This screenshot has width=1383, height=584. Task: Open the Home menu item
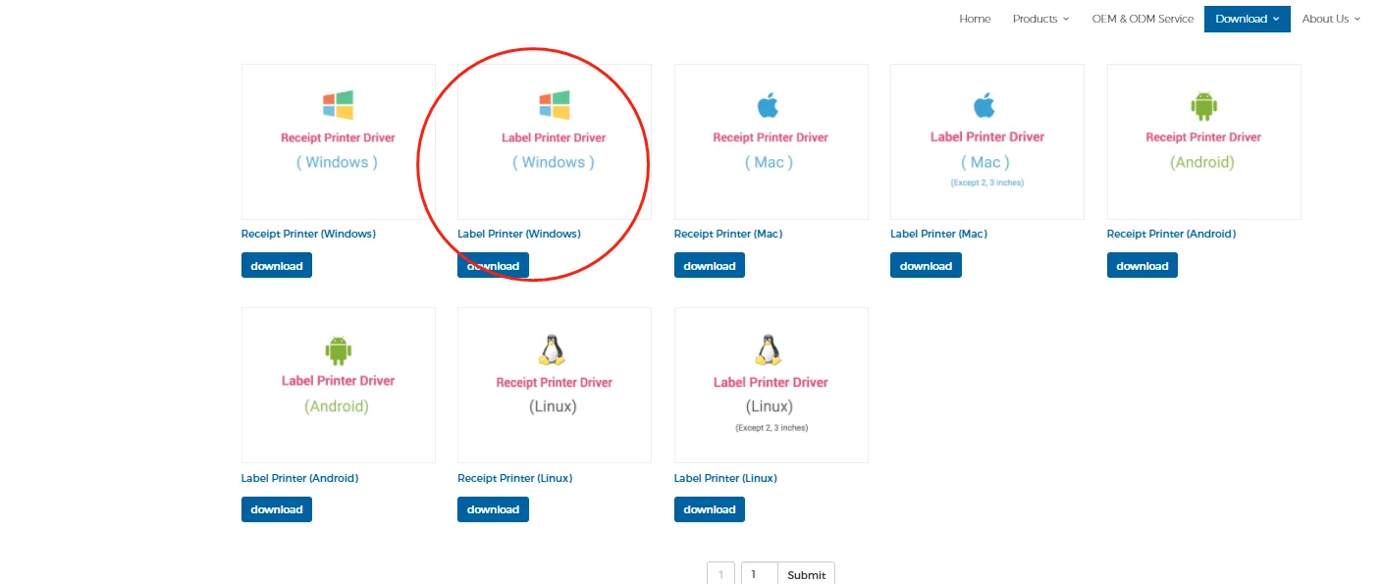point(975,19)
